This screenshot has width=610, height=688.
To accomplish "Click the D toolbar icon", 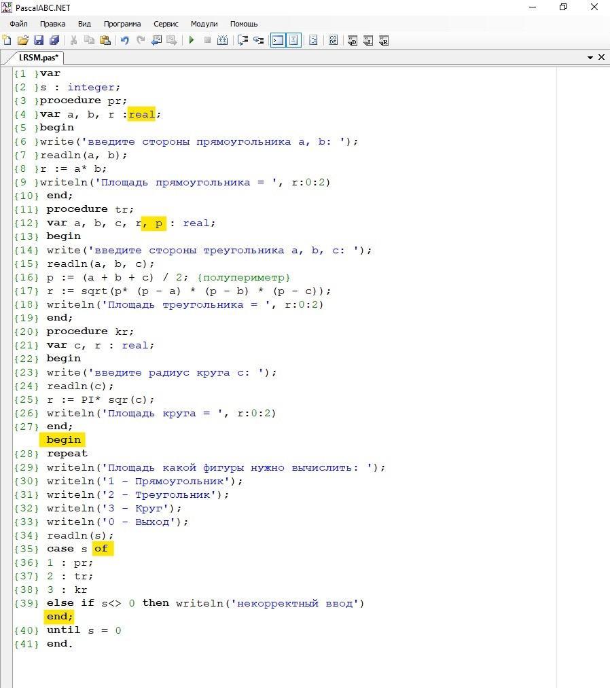I will click(353, 40).
